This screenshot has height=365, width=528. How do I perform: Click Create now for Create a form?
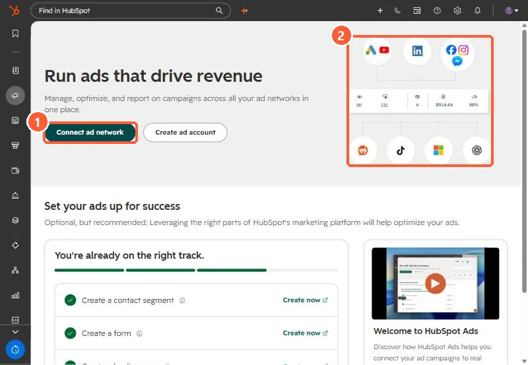(305, 333)
